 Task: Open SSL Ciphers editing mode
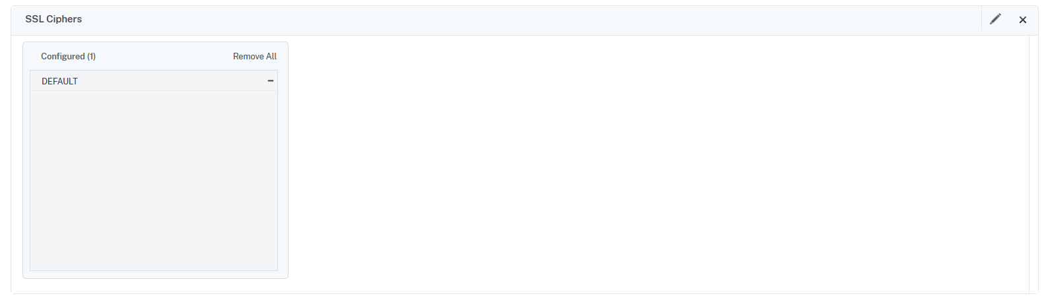(995, 19)
